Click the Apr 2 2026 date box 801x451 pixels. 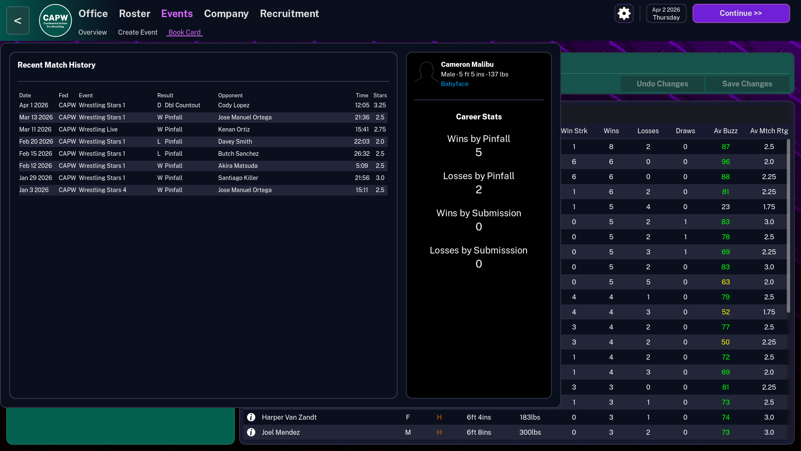point(666,13)
